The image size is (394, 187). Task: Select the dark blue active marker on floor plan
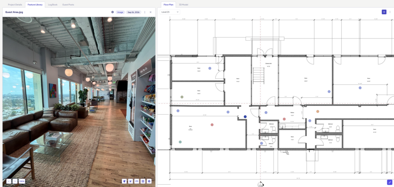(245, 117)
